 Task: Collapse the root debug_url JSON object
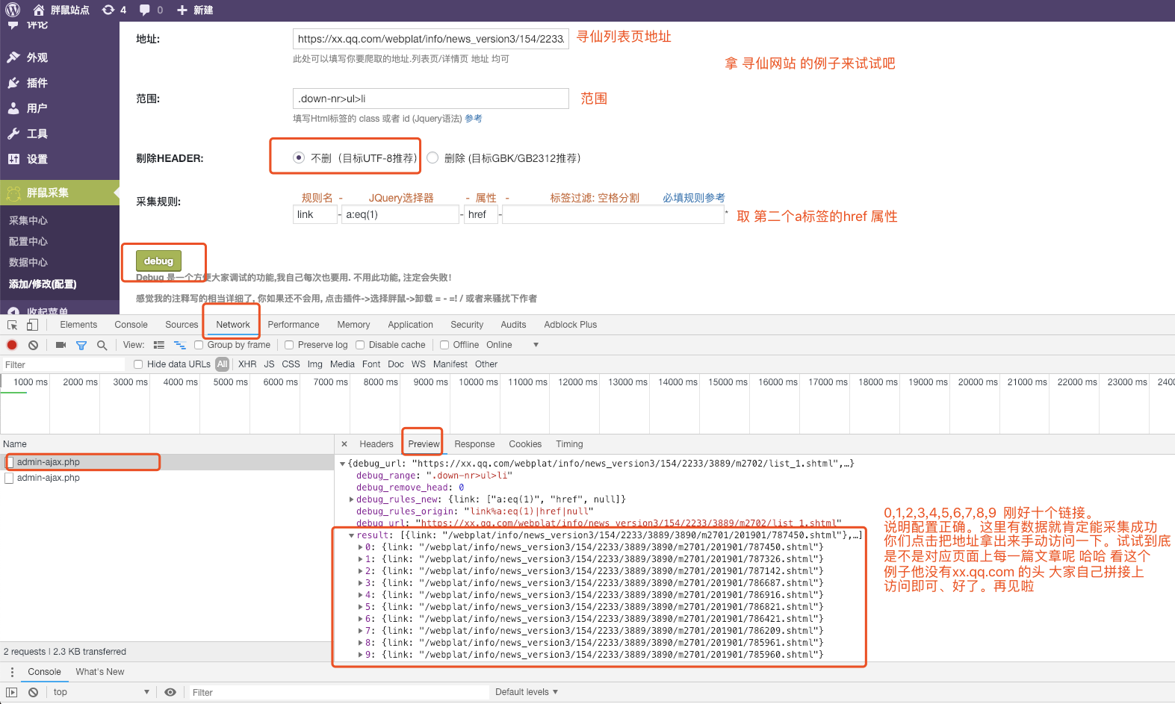tap(342, 464)
